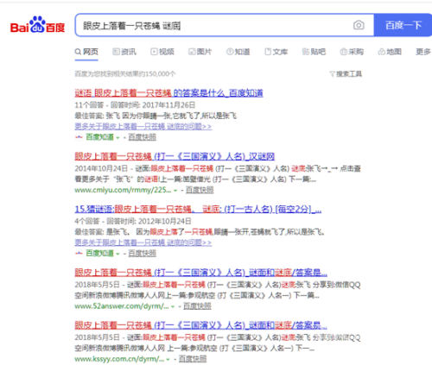Click the 百度为您找到相关结果约150,000个 text
Viewport: 432px width, 365px height.
[125, 74]
